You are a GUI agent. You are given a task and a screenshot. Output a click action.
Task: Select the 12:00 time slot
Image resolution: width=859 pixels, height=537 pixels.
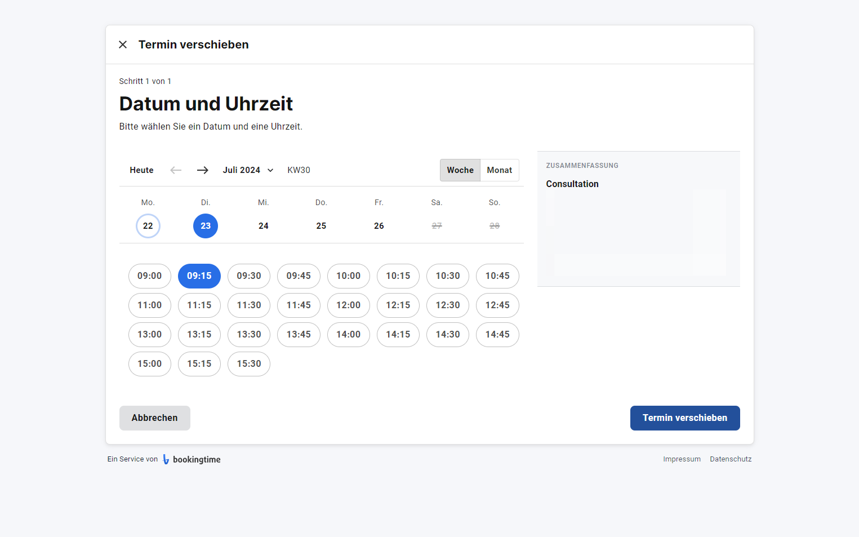349,305
